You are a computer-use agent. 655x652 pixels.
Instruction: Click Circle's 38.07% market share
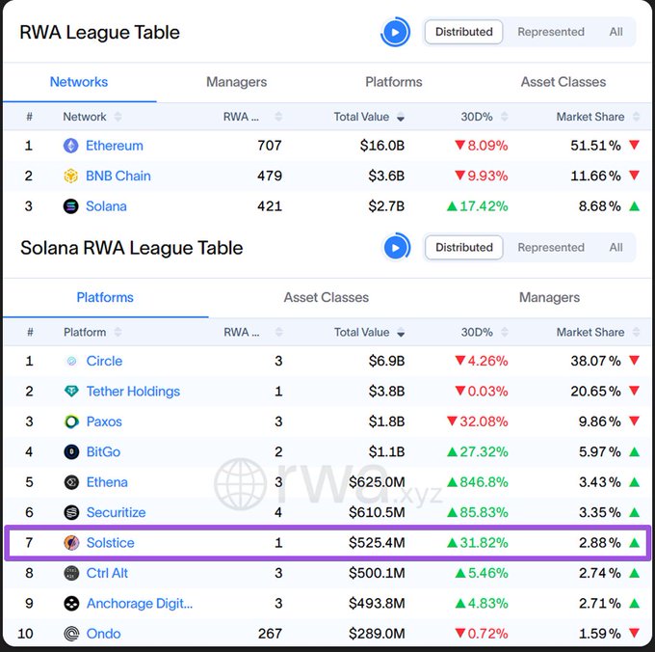[x=595, y=361]
